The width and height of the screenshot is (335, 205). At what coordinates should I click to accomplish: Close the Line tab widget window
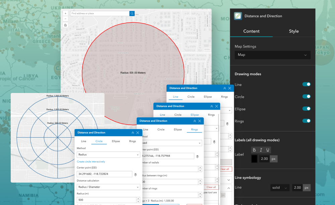(x=230, y=88)
